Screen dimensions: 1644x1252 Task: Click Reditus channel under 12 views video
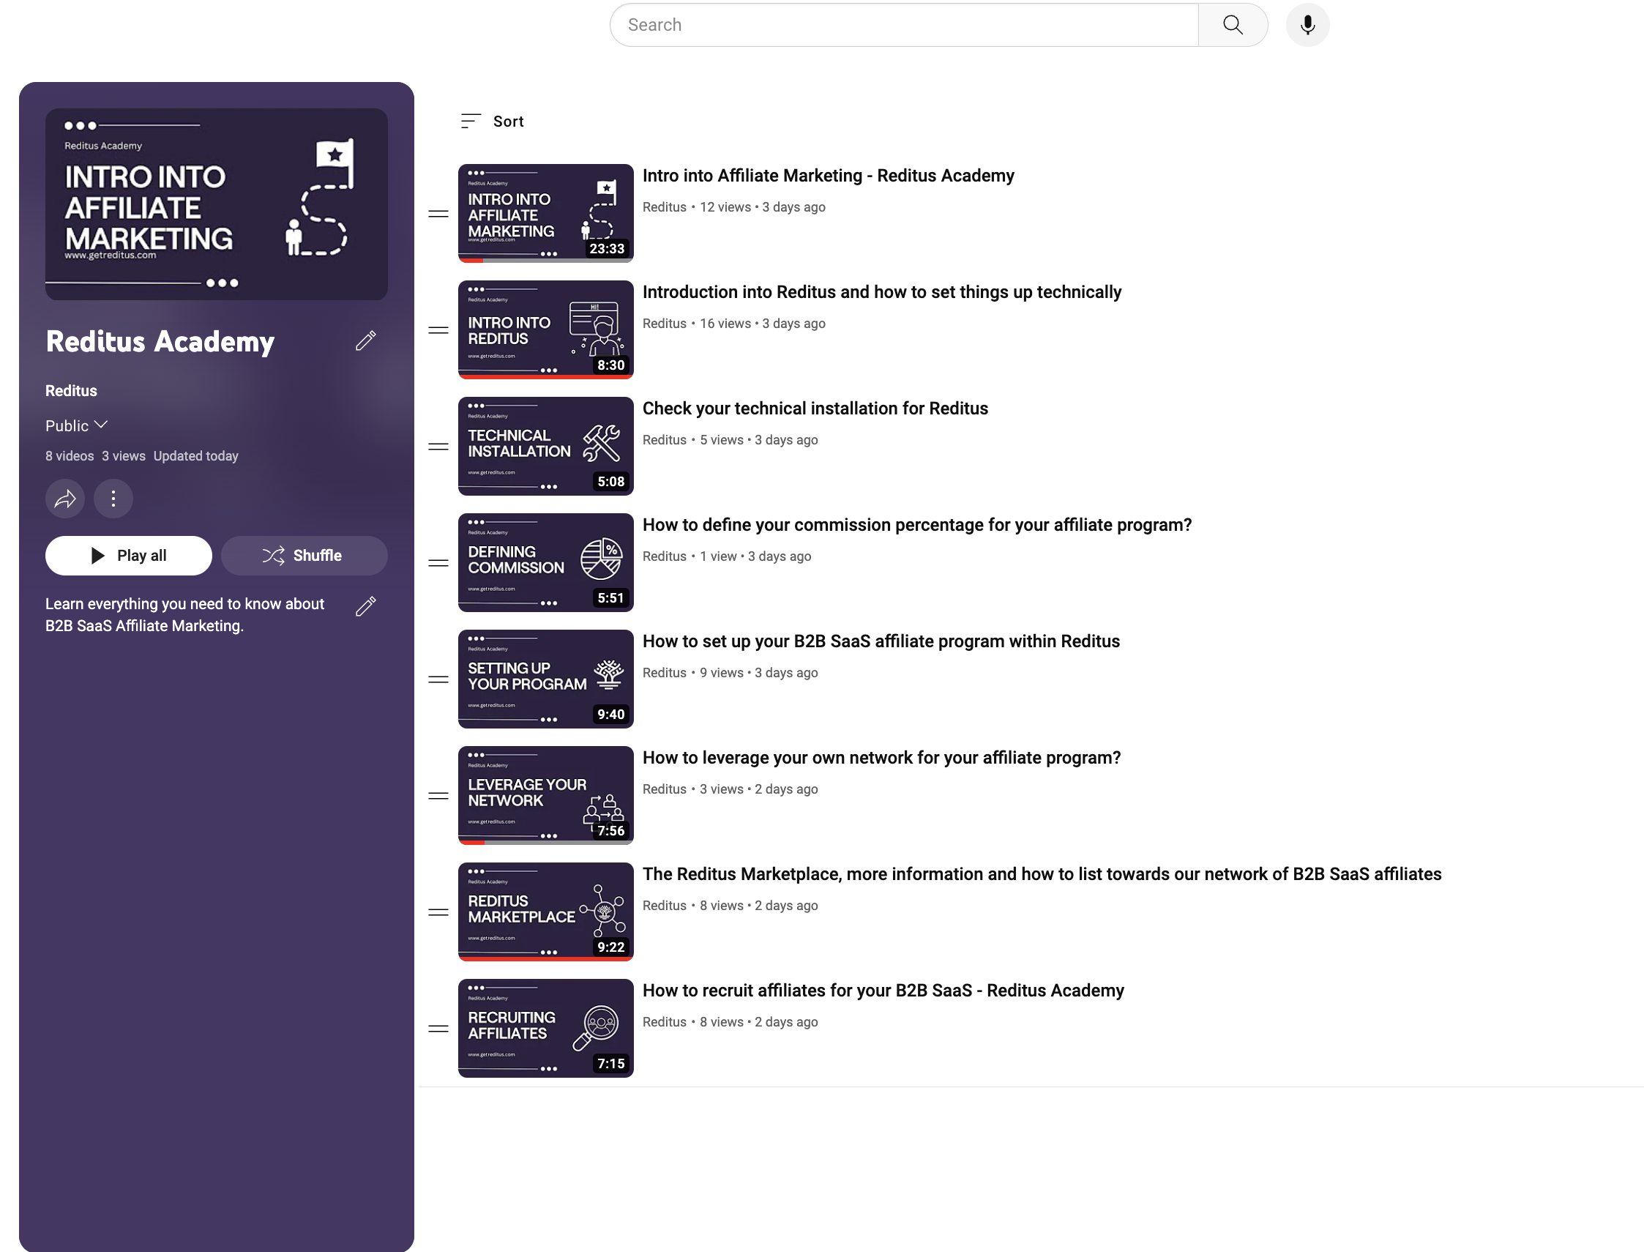coord(665,207)
